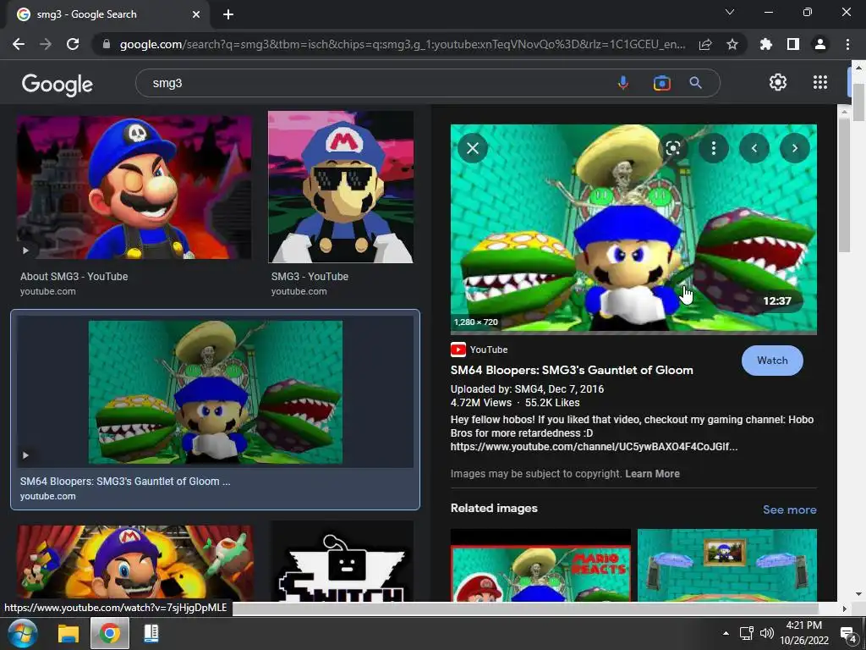Image resolution: width=866 pixels, height=650 pixels.
Task: Focus the smg3 search input field
Action: [x=375, y=83]
